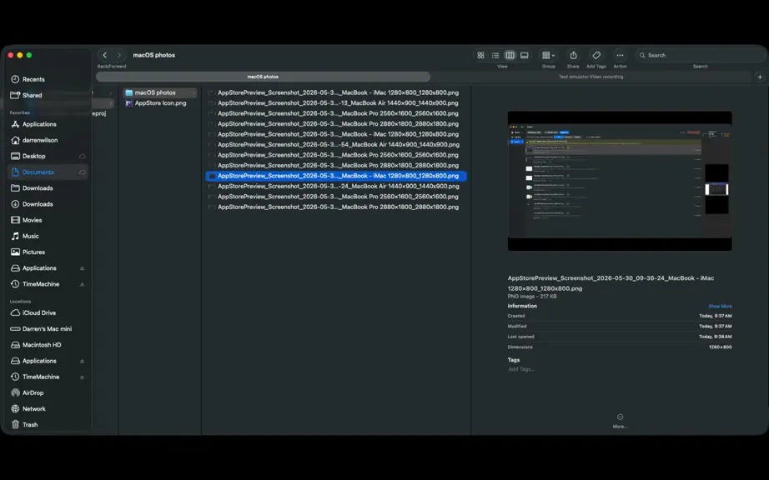Open Macintosh HD in the sidebar

[48, 345]
